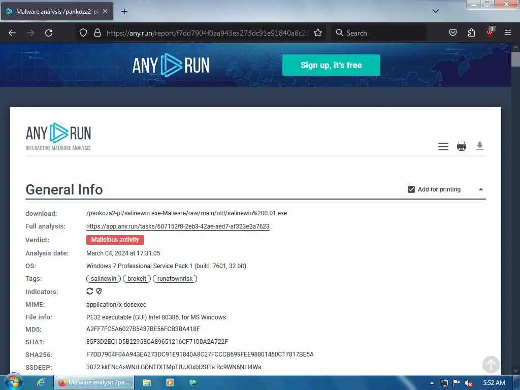Select the Malware analysis browser tab
The image size is (520, 390).
(x=57, y=12)
